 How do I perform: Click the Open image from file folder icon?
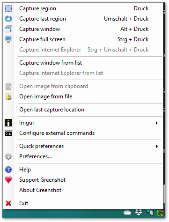pos(9,96)
